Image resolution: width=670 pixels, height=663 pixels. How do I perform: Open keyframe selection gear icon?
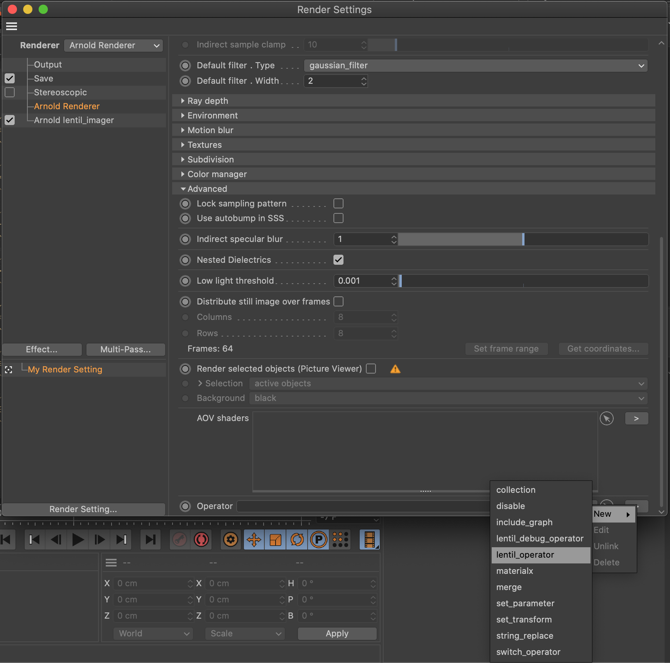[x=231, y=540]
